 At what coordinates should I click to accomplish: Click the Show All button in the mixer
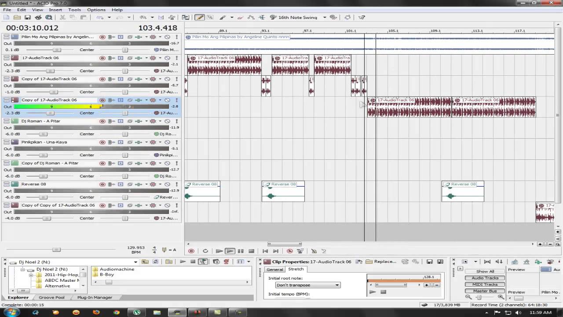[485, 272]
